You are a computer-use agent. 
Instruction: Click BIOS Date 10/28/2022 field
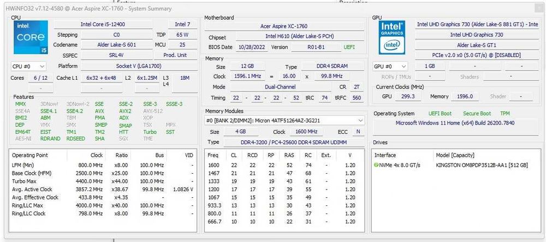tap(252, 47)
